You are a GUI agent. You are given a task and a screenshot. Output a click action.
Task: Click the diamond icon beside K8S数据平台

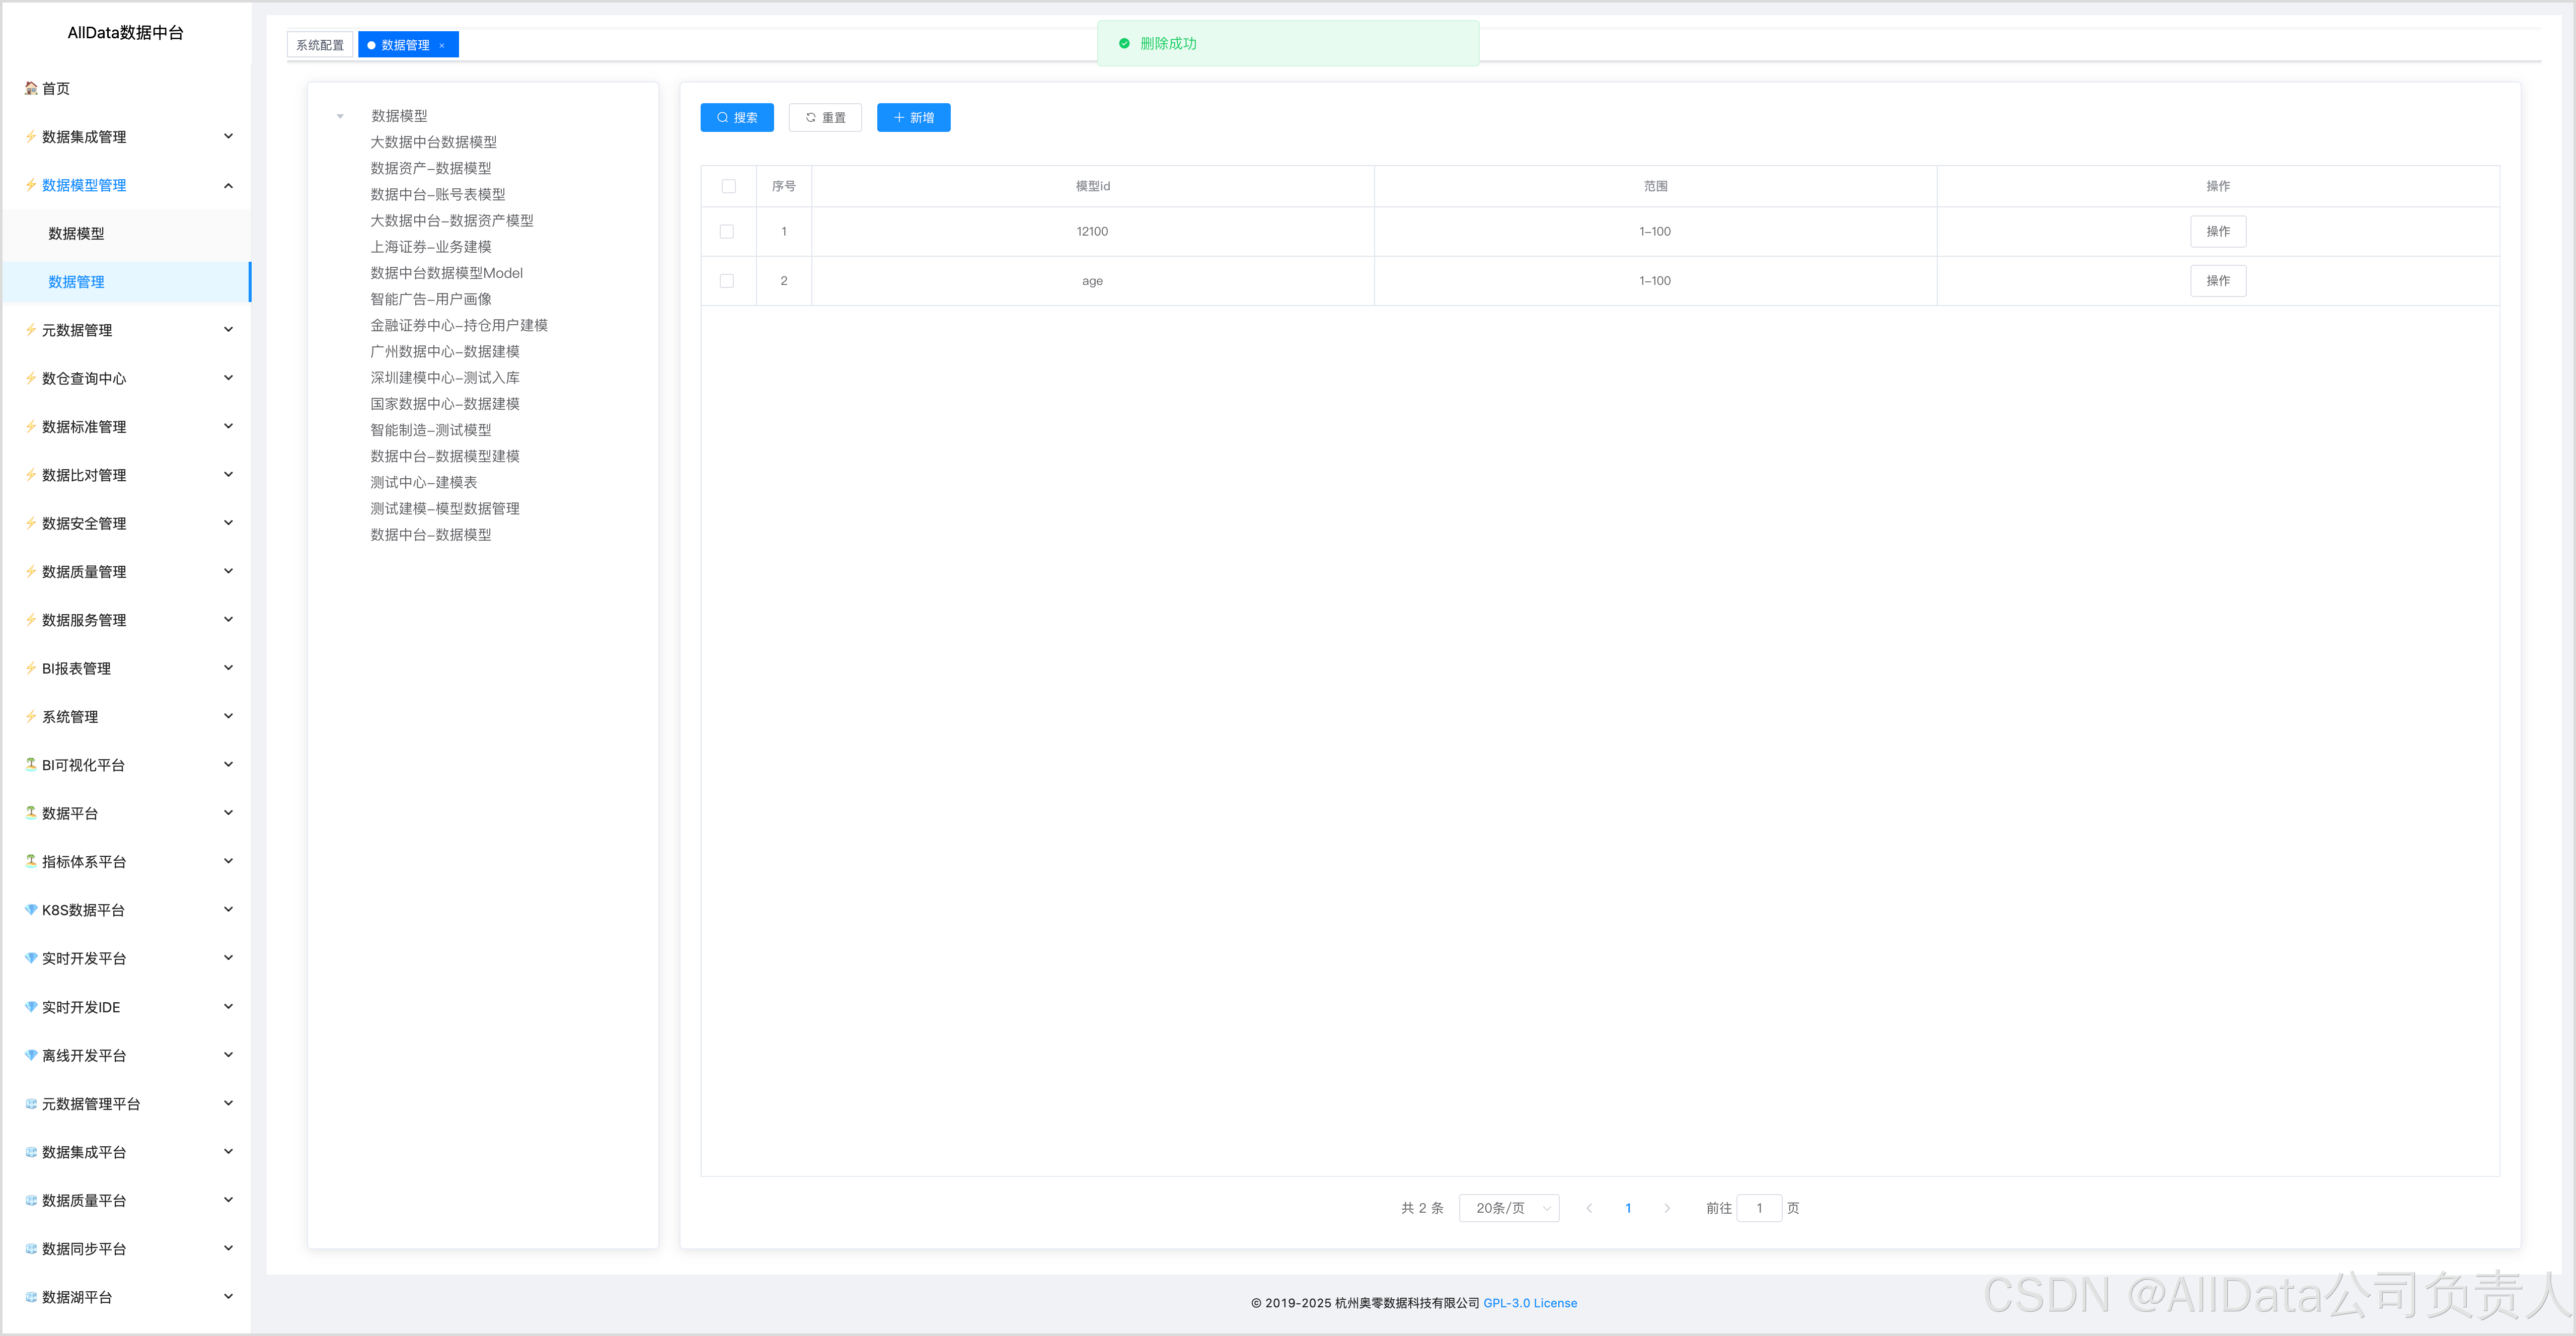31,909
